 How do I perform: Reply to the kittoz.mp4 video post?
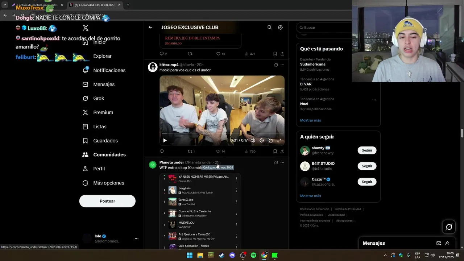[162, 151]
